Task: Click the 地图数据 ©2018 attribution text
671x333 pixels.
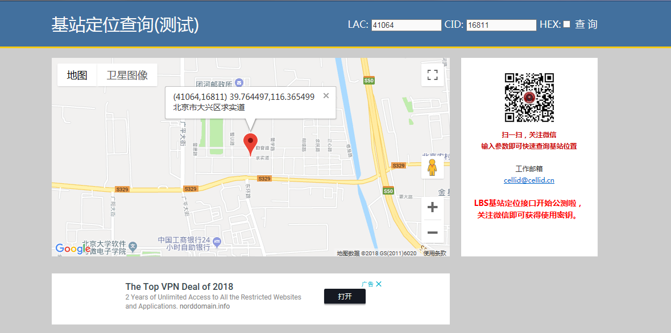Action: click(376, 253)
